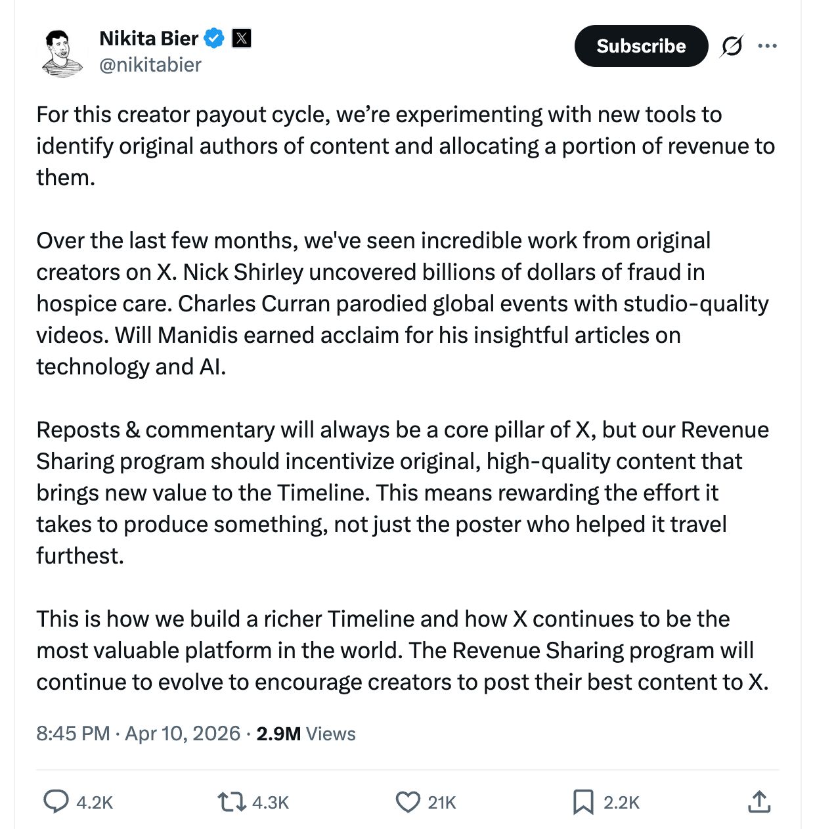Open the 2.9M Views analytics link
The width and height of the screenshot is (813, 829).
click(306, 734)
